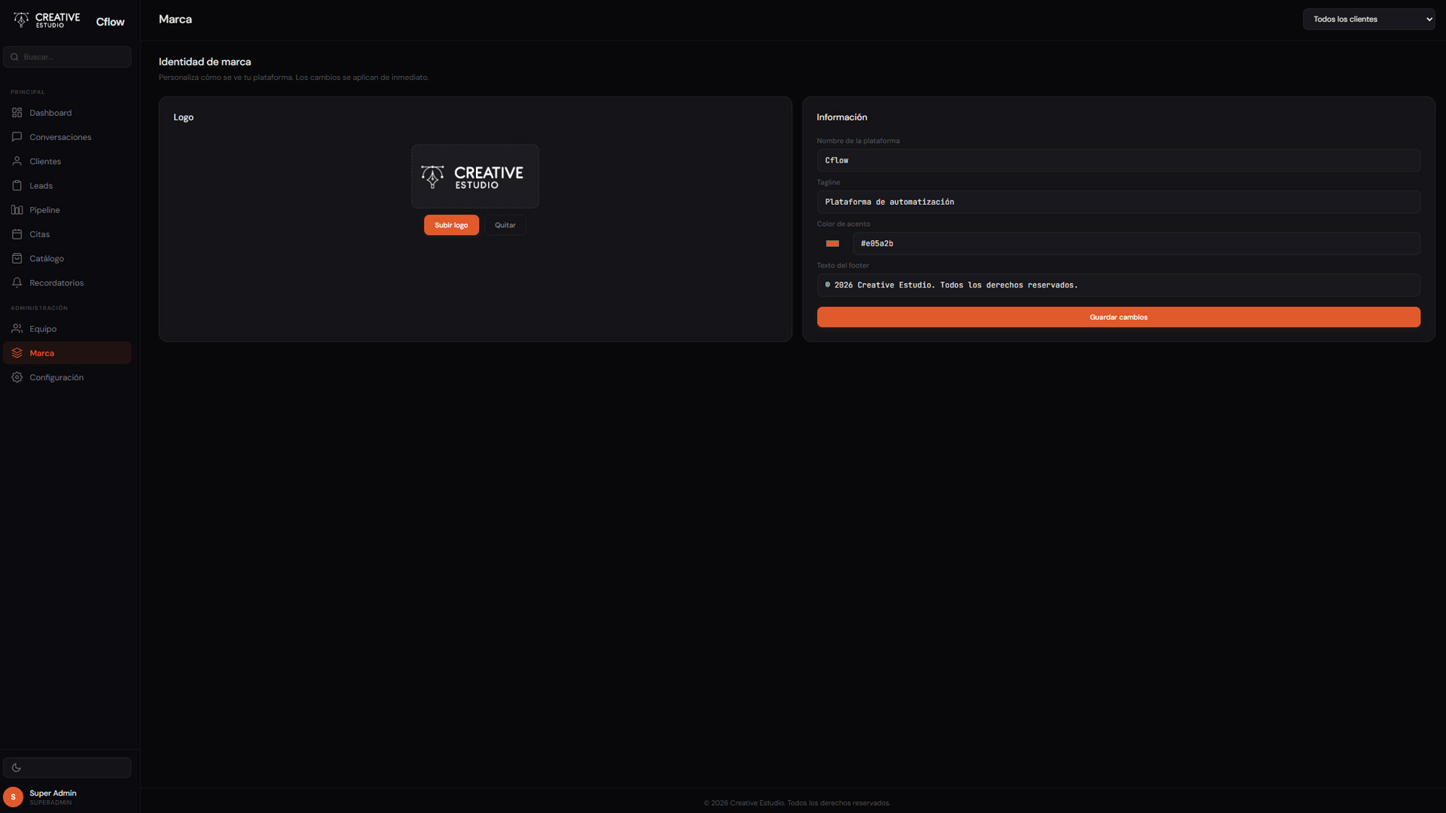Open the Catálogo section
This screenshot has height=813, width=1446.
coord(67,258)
